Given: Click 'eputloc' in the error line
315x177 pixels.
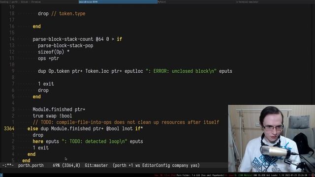Looking at the screenshot, I should coord(133,71).
